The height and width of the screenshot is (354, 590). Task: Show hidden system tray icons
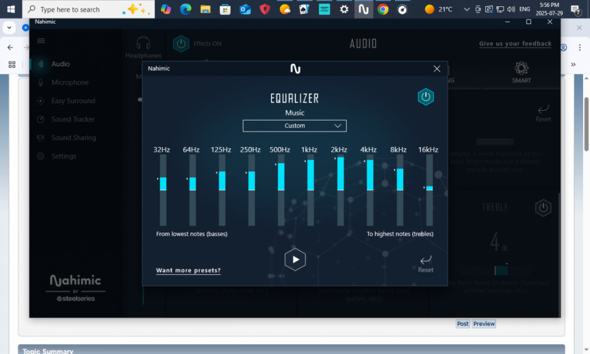(x=467, y=9)
